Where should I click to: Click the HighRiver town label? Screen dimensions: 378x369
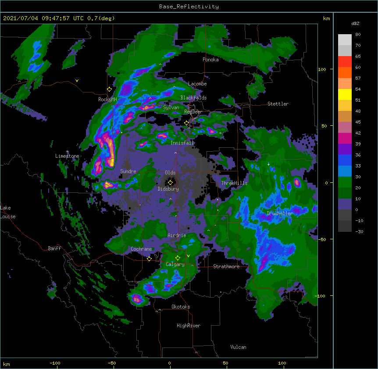189,326
